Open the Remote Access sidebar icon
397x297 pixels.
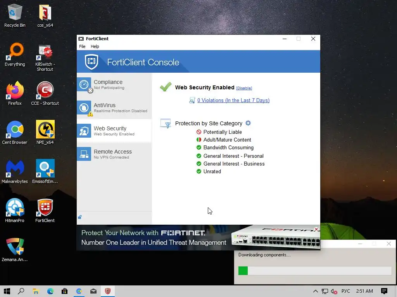(84, 154)
